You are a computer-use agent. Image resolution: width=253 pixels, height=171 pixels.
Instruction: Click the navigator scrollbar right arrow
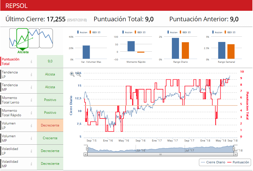pos(236,155)
